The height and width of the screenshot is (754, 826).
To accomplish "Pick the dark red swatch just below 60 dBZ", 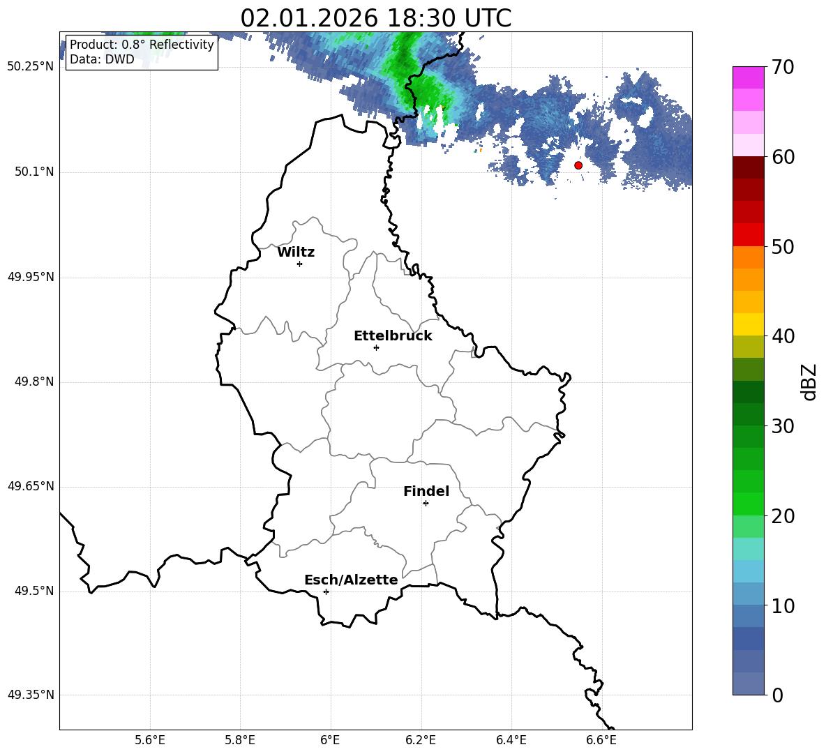I will (x=749, y=167).
